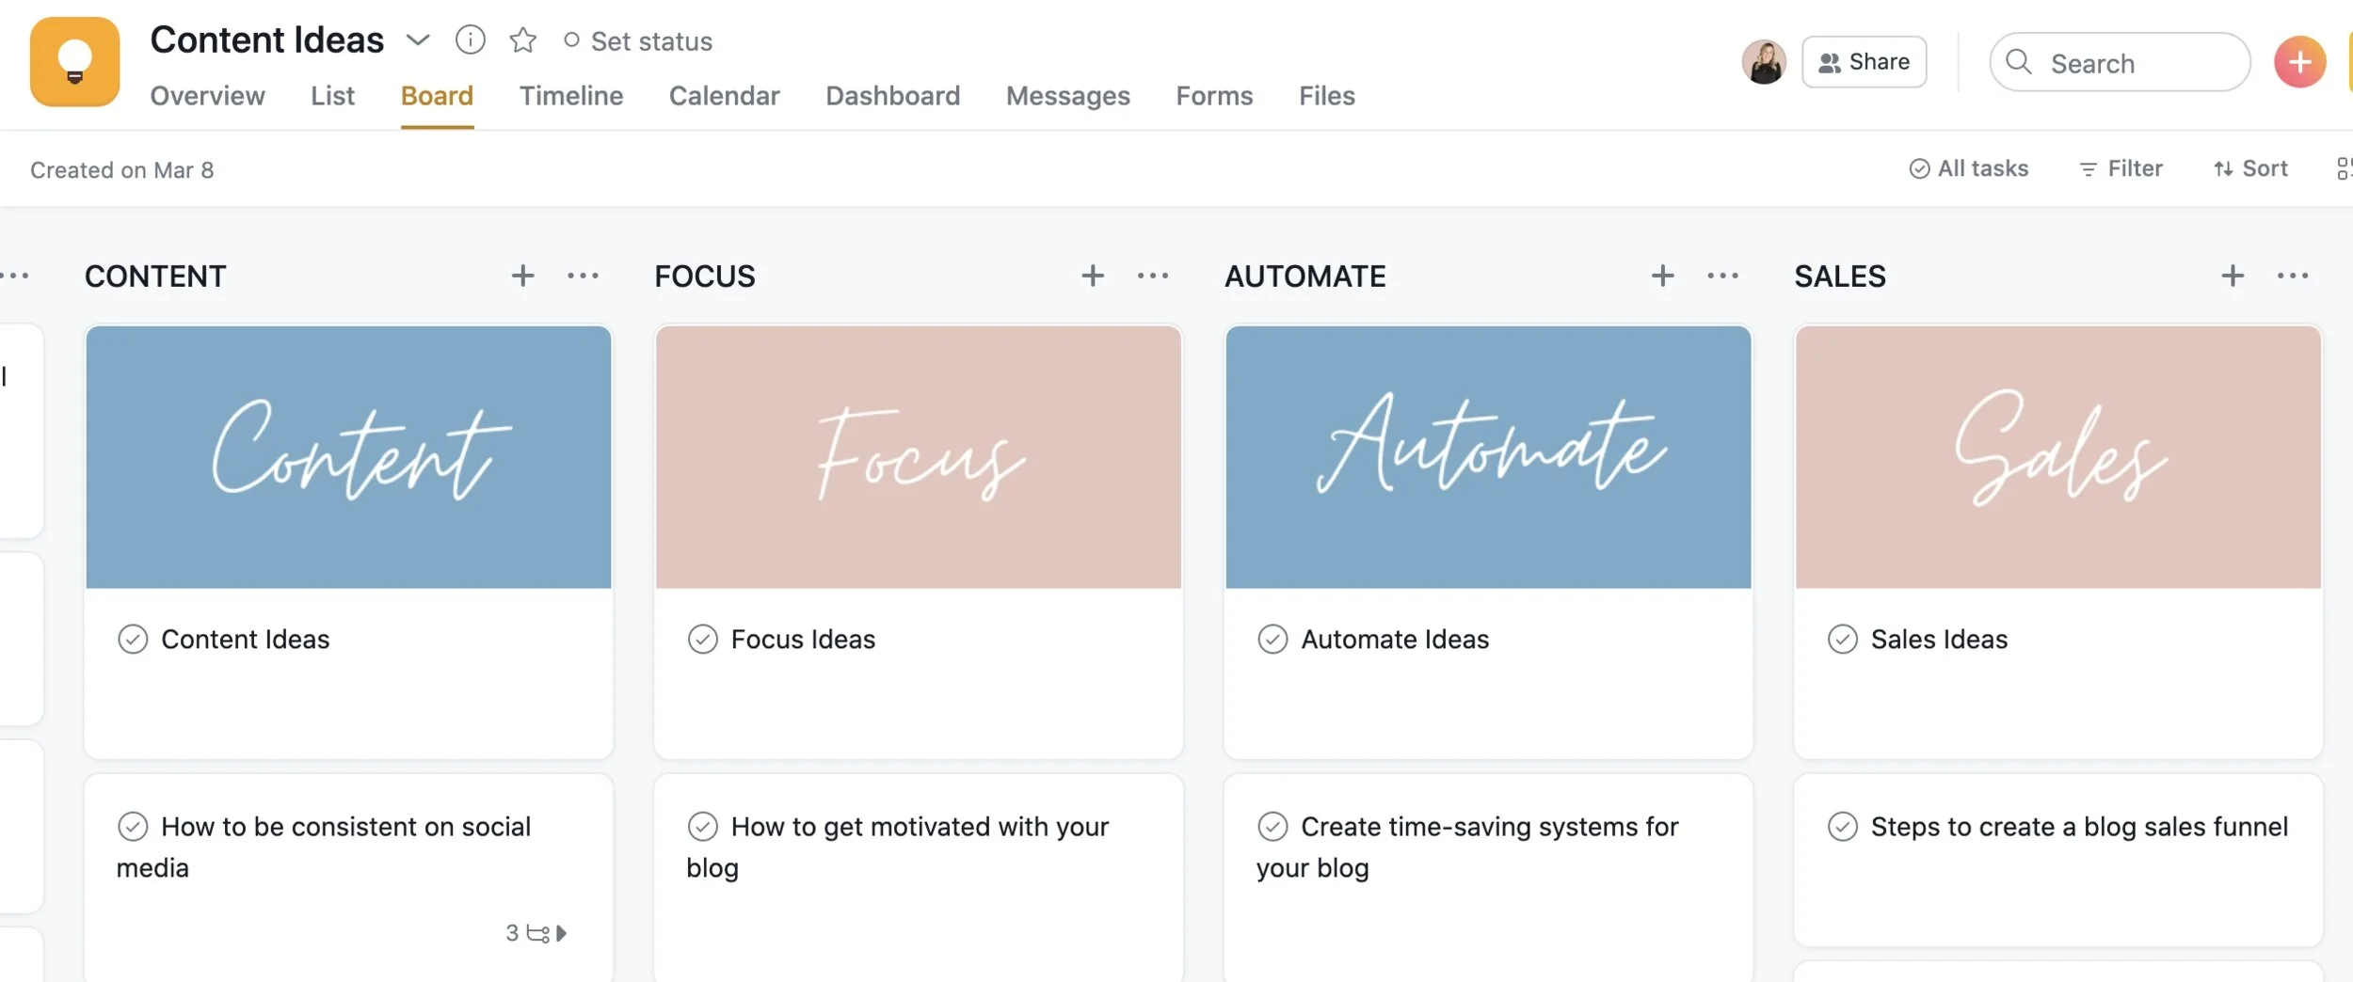The width and height of the screenshot is (2353, 982).
Task: Click the Filter button
Action: click(x=2121, y=168)
